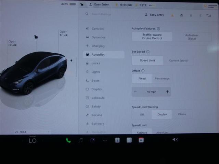Viewport: 219px width, 164px height.
Task: Set speed to Current Speed
Action: (178, 60)
